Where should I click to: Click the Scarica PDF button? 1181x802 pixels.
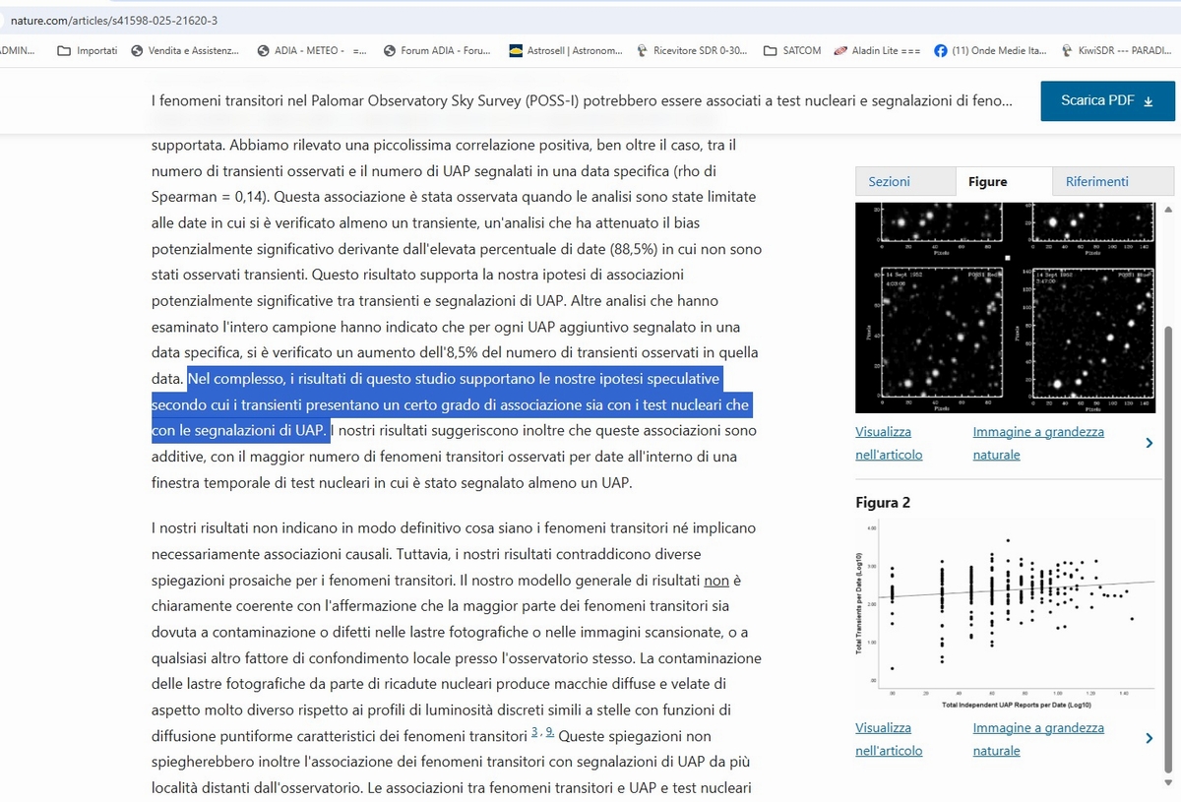1106,101
